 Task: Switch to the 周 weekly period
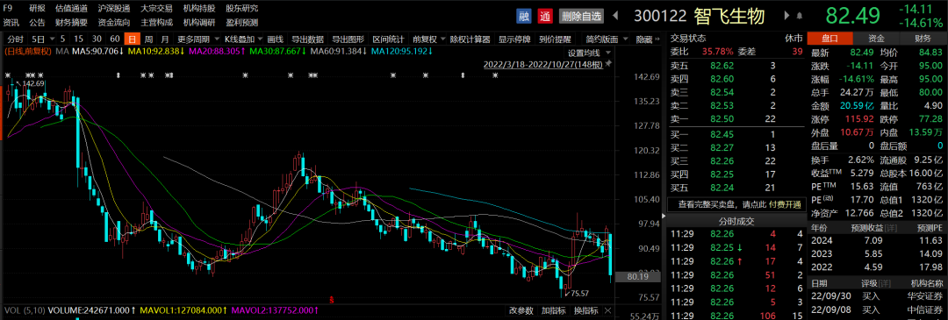[x=148, y=39]
